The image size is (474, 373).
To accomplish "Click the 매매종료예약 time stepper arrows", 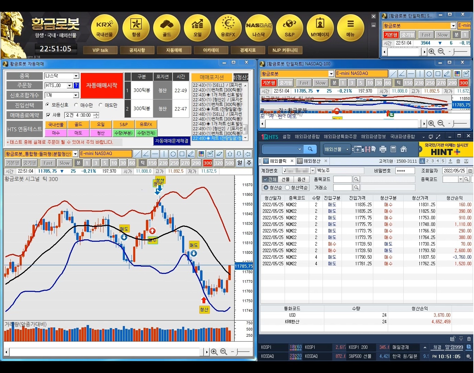I will (x=96, y=115).
